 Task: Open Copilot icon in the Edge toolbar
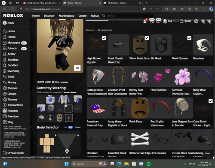pyautogui.click(x=211, y=9)
